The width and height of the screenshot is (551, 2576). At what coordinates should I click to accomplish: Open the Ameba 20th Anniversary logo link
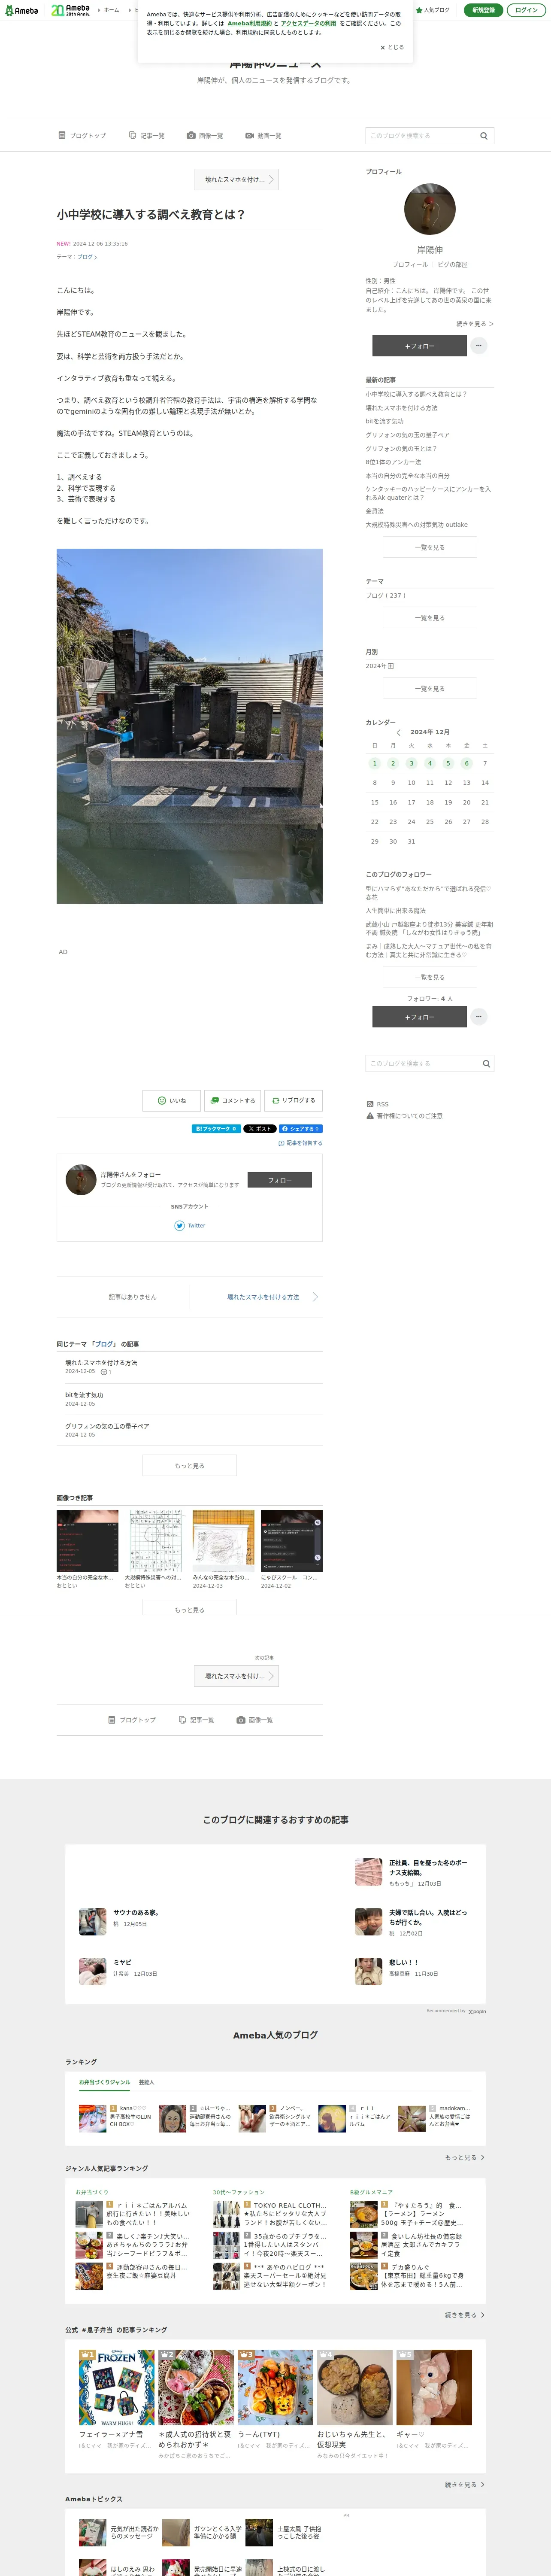tap(71, 10)
